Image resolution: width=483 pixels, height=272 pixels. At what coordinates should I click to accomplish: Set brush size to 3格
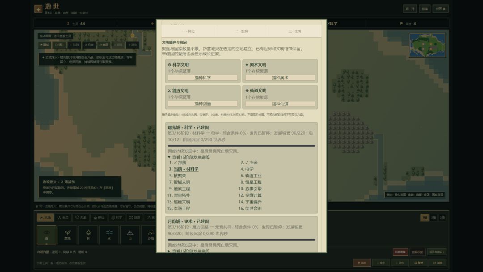coord(433,217)
